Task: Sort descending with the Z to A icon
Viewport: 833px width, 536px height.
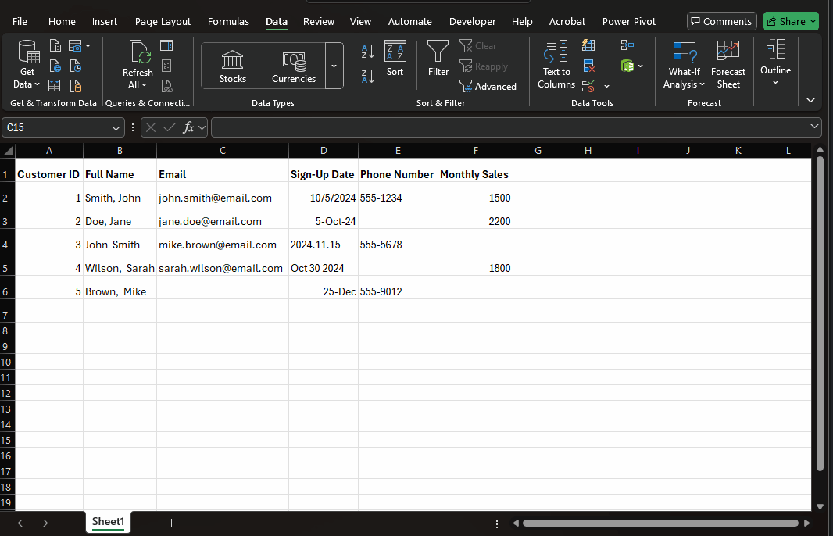Action: (x=368, y=76)
